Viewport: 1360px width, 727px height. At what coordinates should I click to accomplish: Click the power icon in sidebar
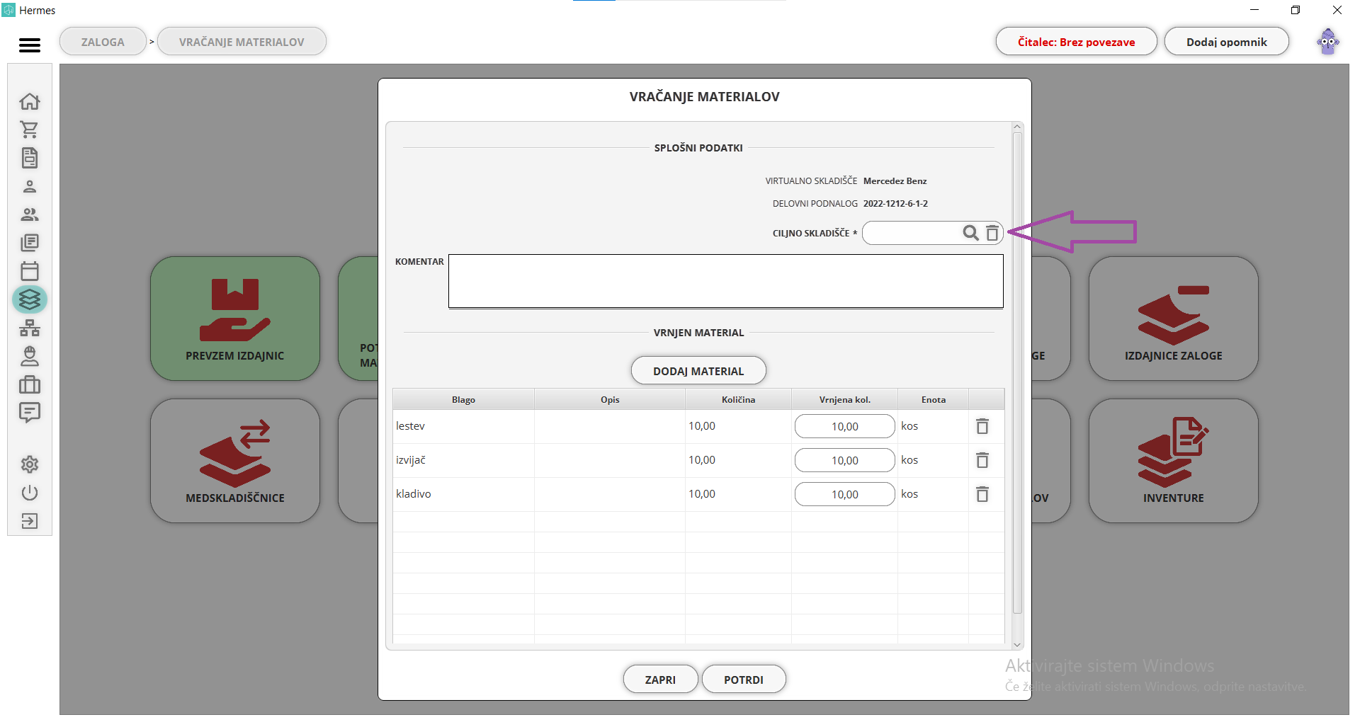click(30, 493)
